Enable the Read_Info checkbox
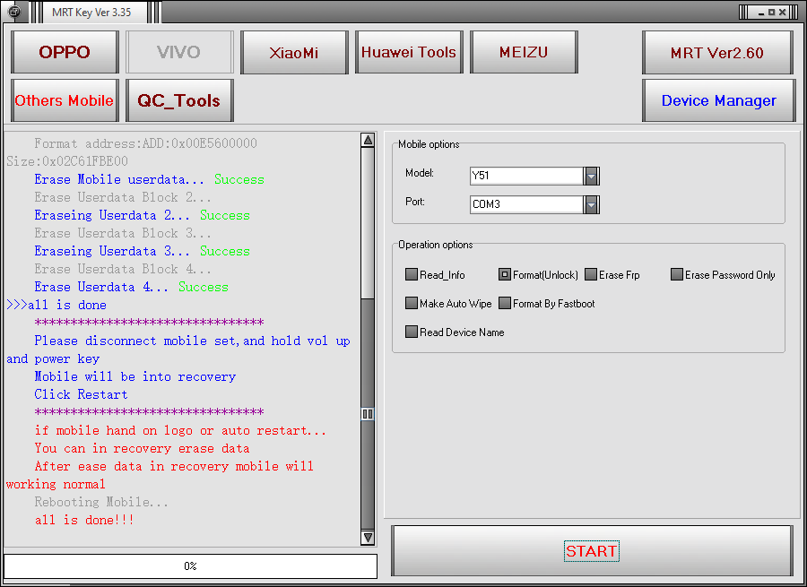The image size is (807, 587). point(412,274)
